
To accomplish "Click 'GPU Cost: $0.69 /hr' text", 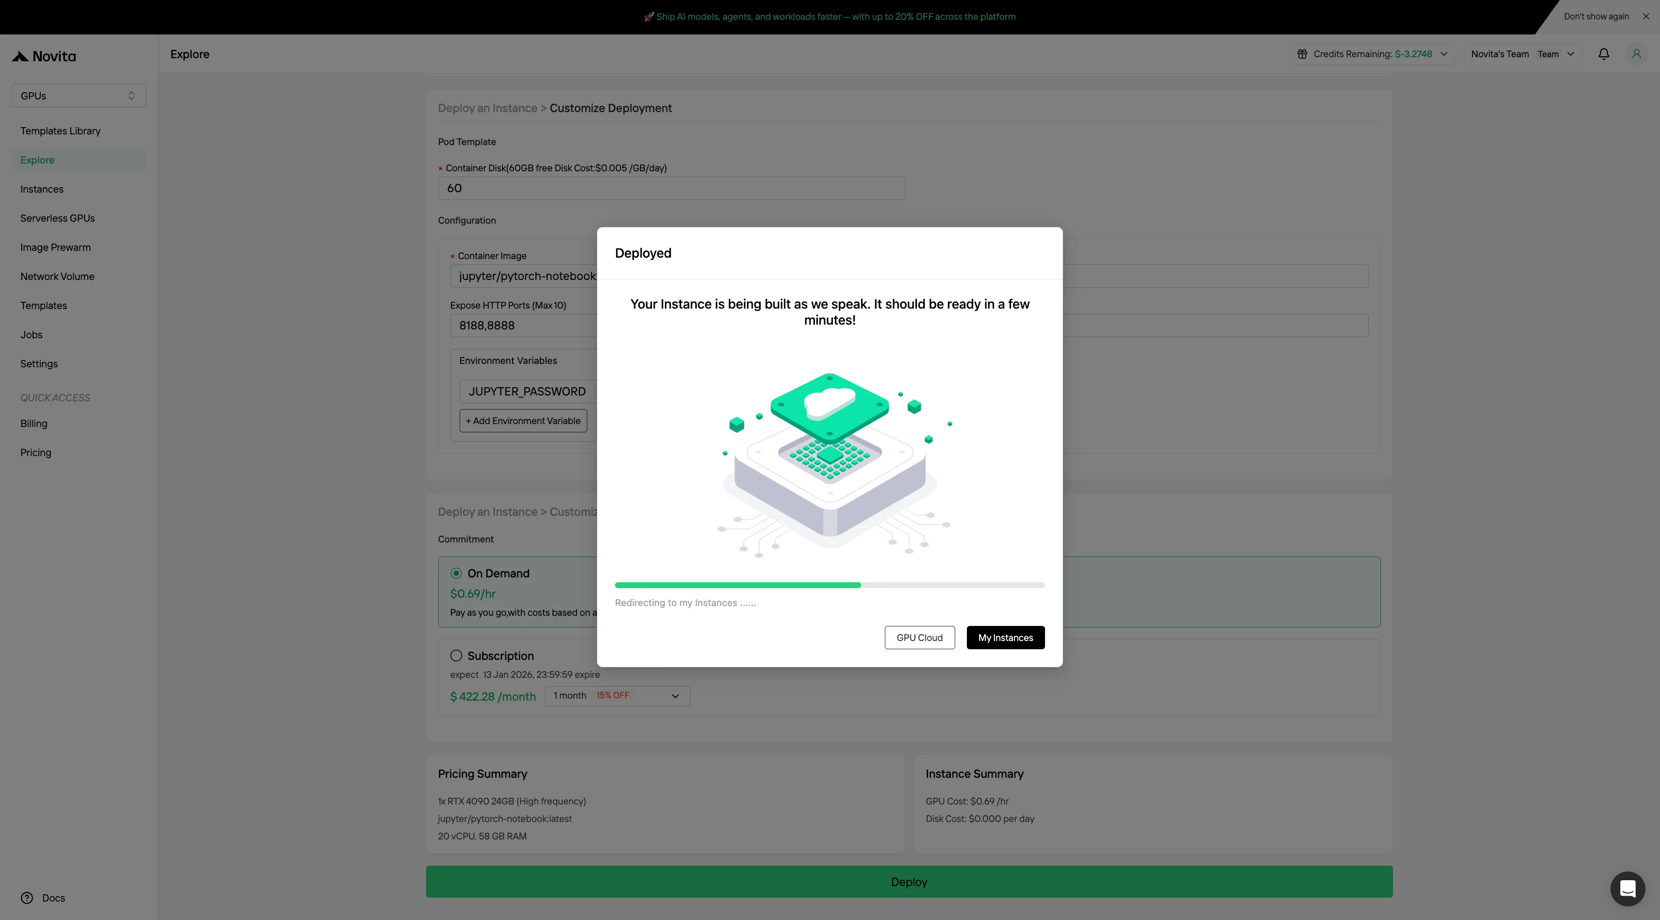I will [966, 801].
